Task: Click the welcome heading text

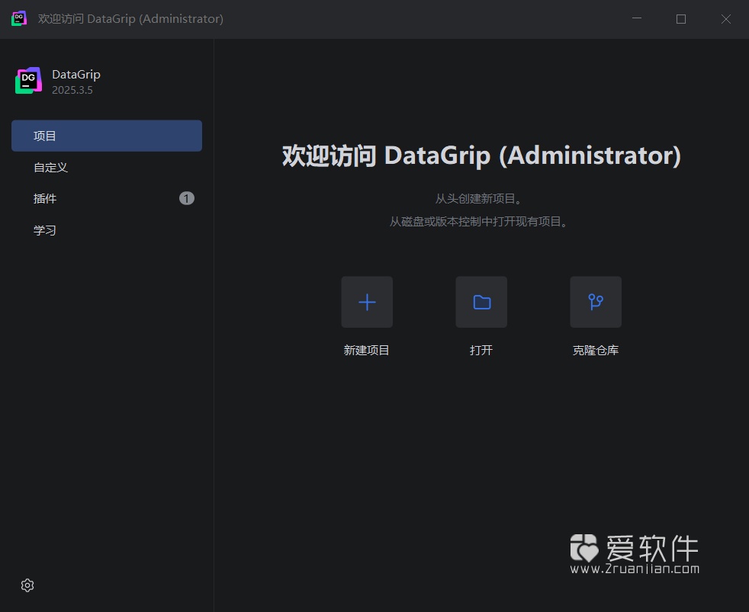Action: coord(480,155)
